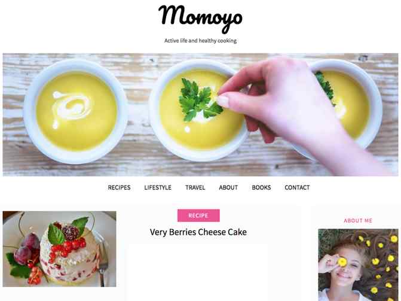The height and width of the screenshot is (301, 401).
Task: Click the parsley garnish in middle bowl
Action: [198, 101]
